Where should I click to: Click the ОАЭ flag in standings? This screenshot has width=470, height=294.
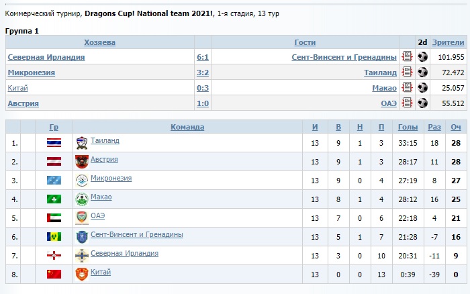[54, 217]
